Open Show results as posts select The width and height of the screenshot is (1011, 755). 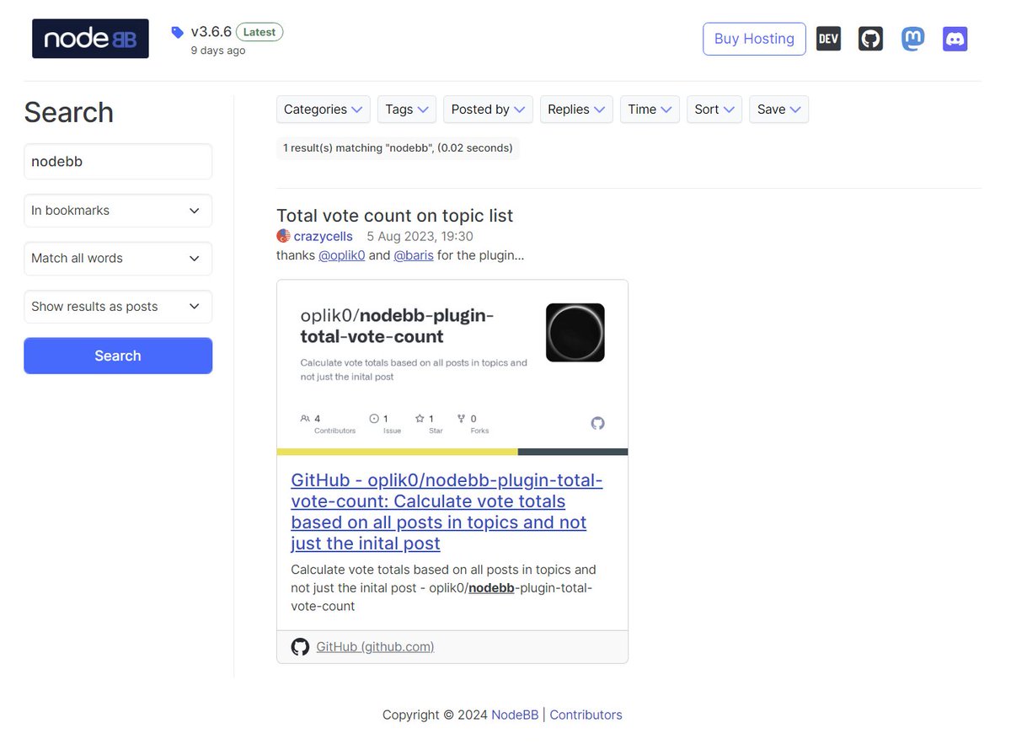[x=118, y=307]
